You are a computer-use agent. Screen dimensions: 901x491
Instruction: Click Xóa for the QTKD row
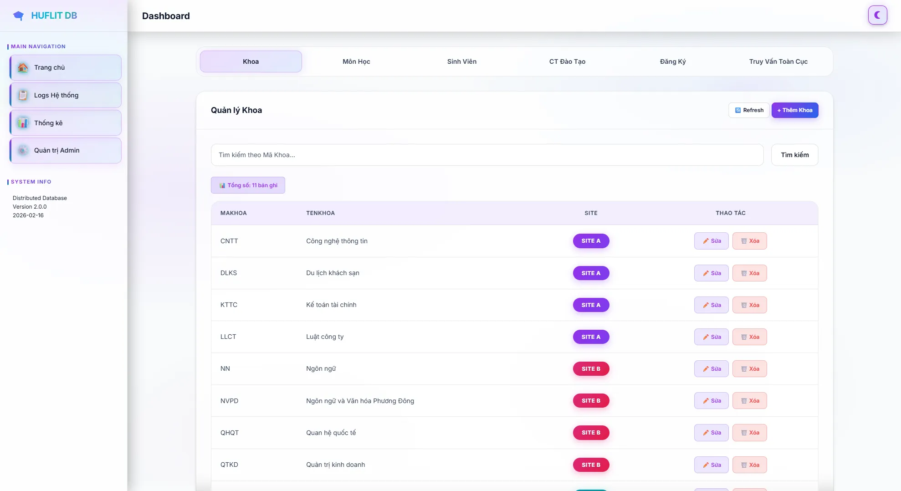coord(750,465)
